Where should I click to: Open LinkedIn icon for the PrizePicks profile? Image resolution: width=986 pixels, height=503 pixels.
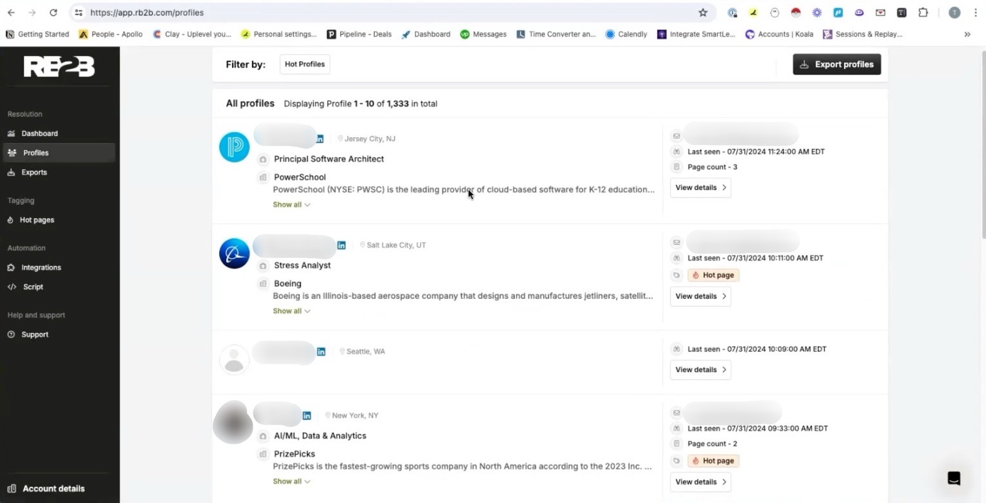click(x=307, y=415)
